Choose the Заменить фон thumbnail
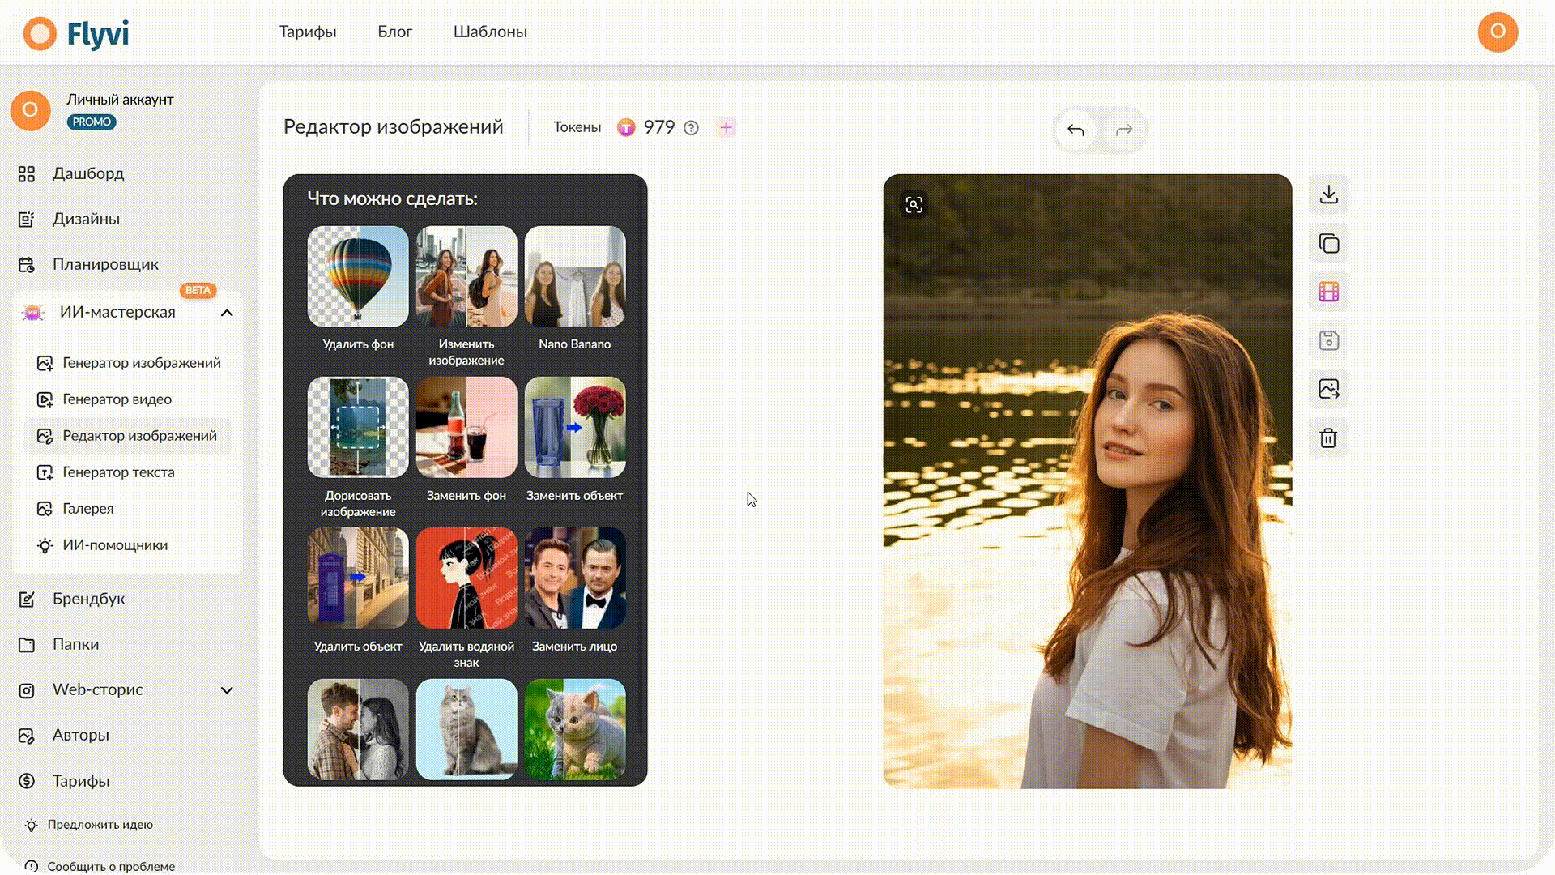This screenshot has width=1555, height=875. tap(466, 427)
